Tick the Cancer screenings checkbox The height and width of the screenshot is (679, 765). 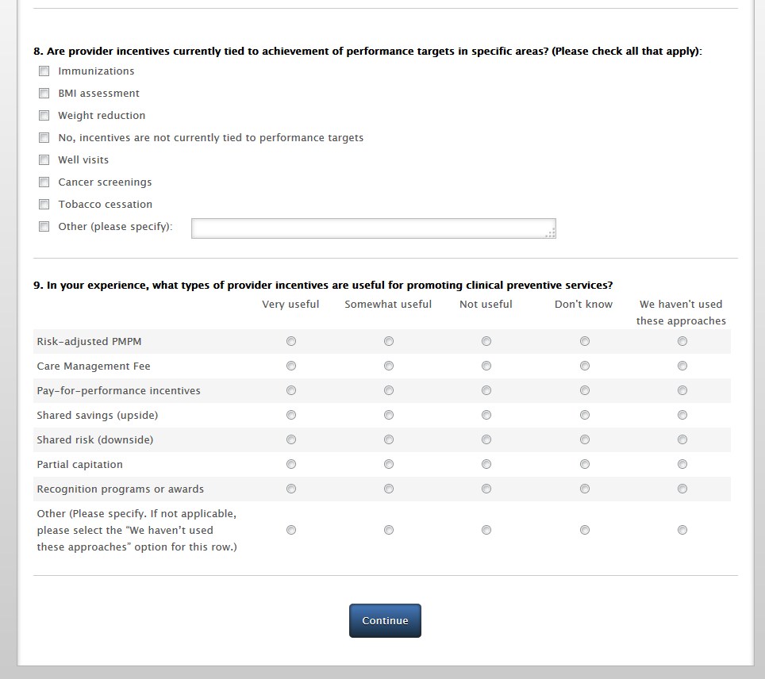tap(44, 182)
